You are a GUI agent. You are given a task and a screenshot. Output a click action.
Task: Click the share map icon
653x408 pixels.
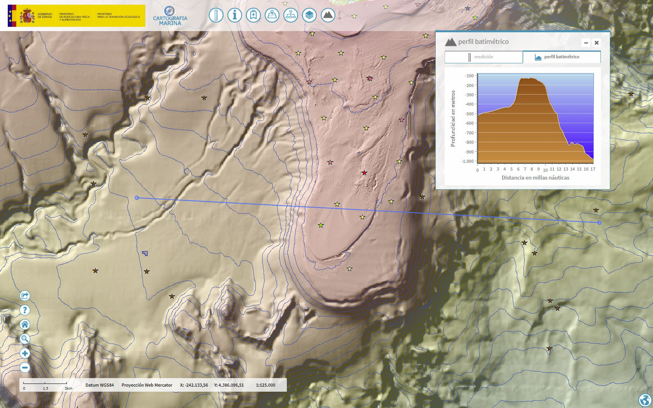25,296
